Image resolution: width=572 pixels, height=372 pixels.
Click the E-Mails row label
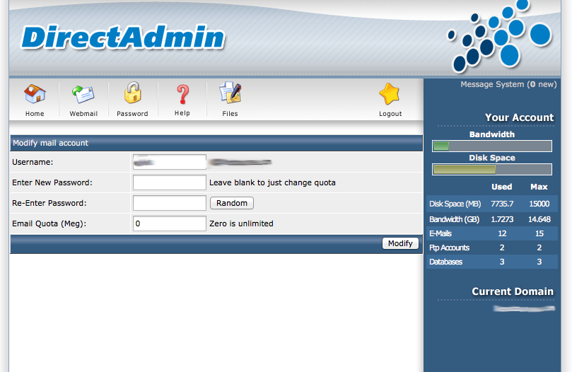[x=440, y=233]
